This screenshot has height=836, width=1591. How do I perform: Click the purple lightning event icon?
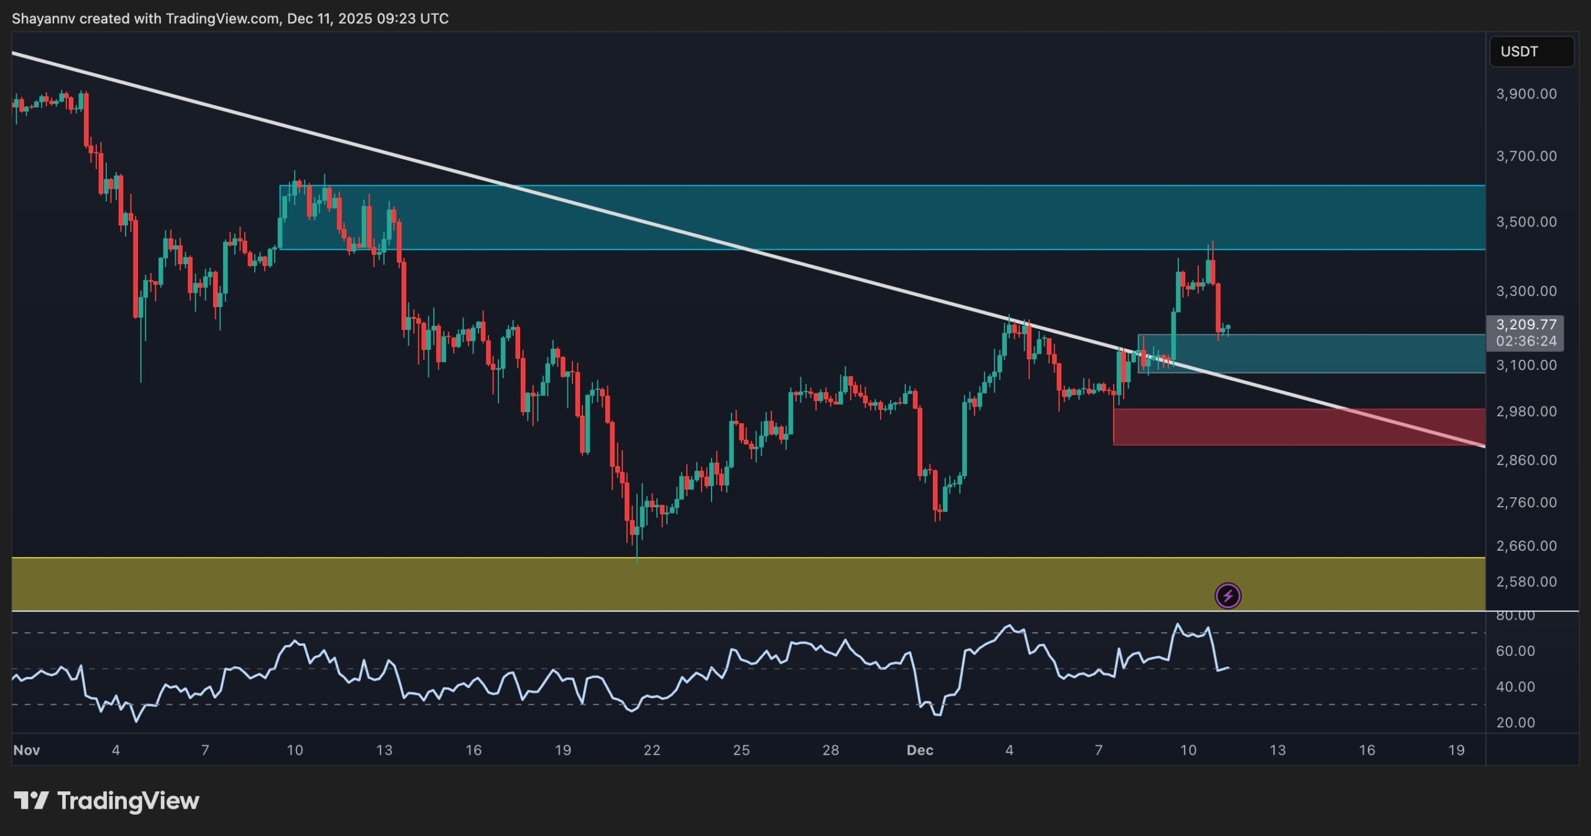(x=1227, y=596)
